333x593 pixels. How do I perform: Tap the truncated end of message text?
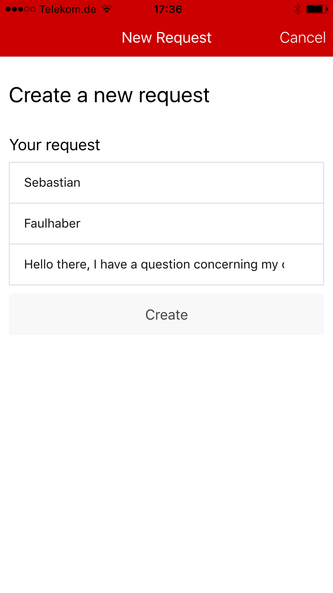282,265
